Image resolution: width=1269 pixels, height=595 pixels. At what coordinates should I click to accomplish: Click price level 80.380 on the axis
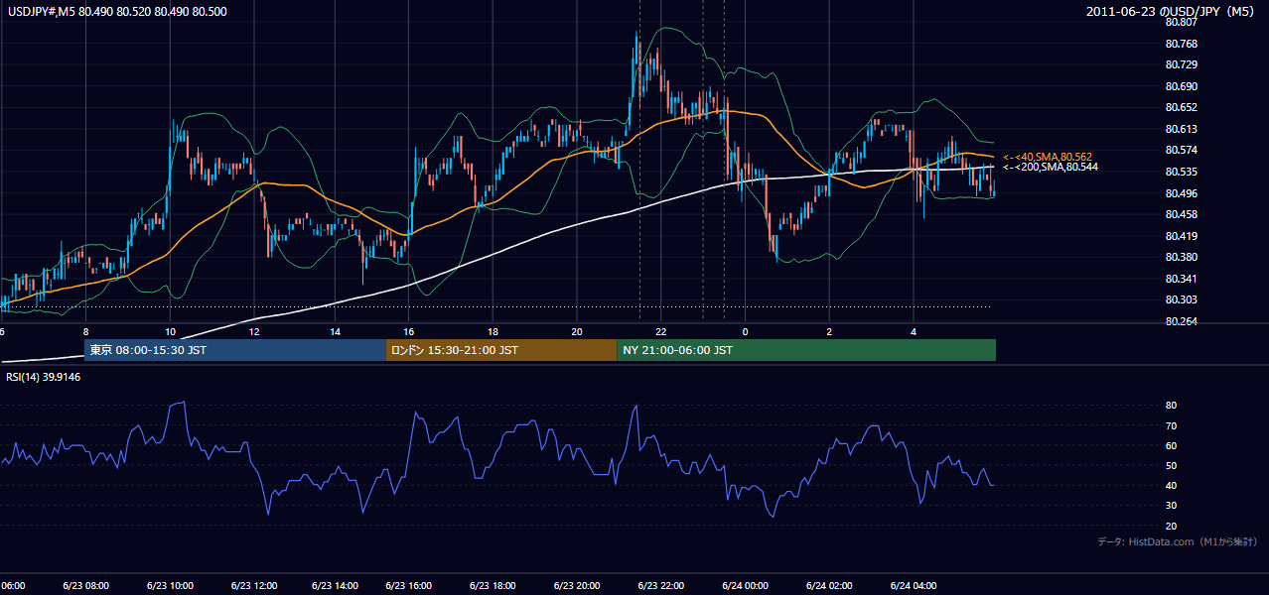[1181, 257]
